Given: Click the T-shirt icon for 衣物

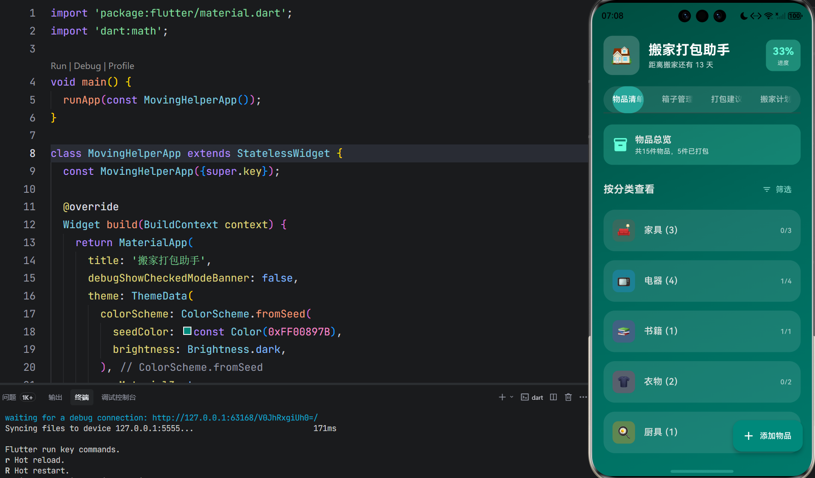Looking at the screenshot, I should 624,382.
